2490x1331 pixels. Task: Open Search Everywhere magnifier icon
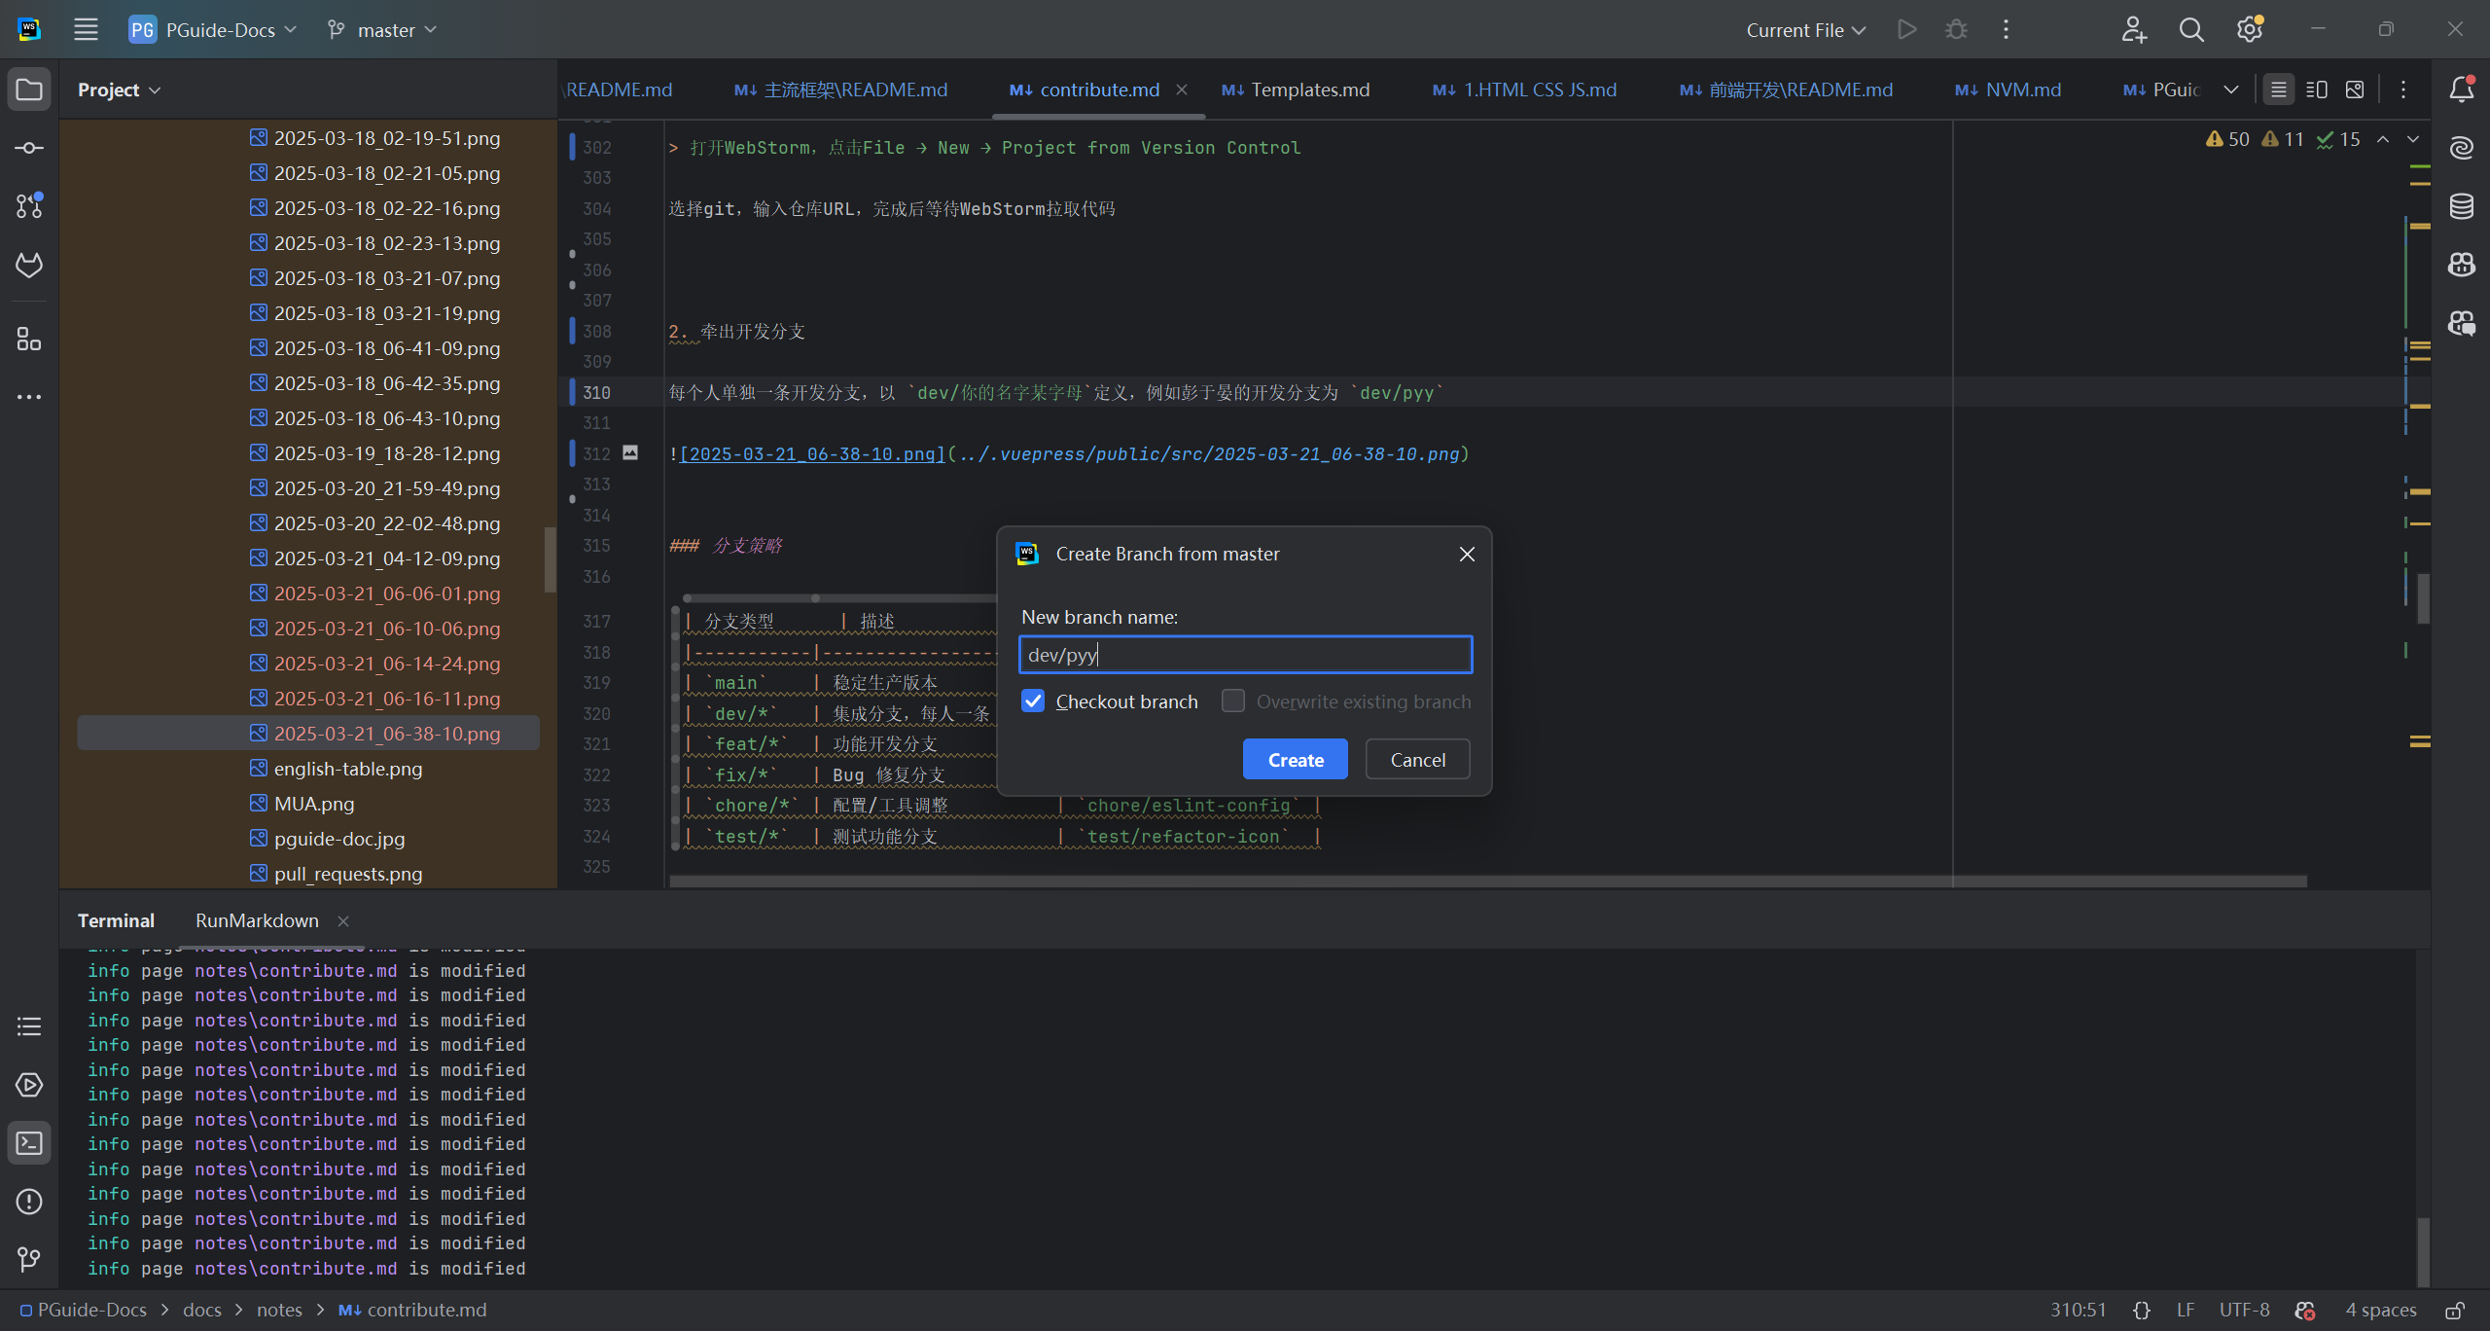pos(2191,30)
